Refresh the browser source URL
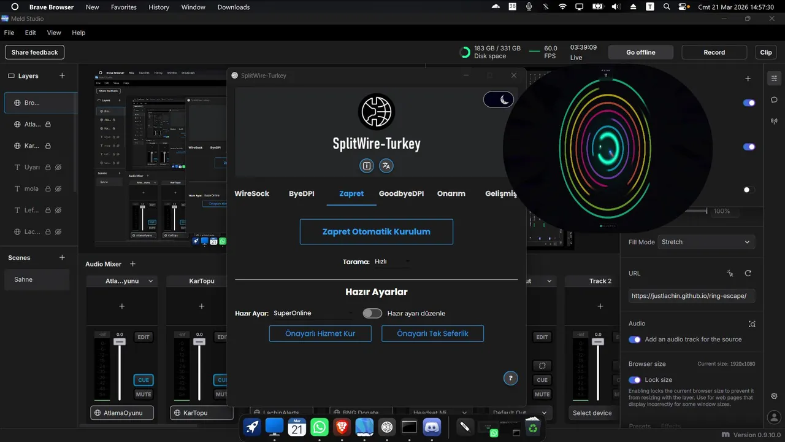 coord(748,273)
